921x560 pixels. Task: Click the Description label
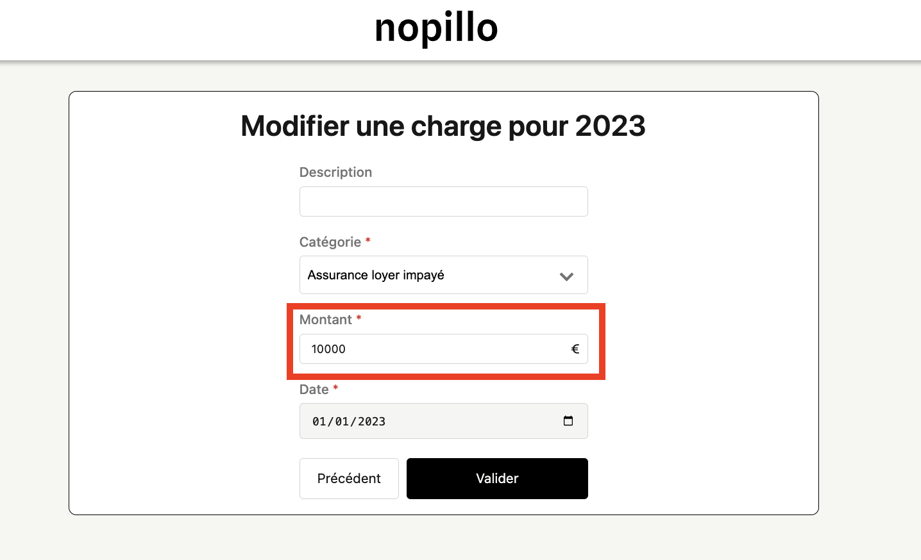pos(335,172)
